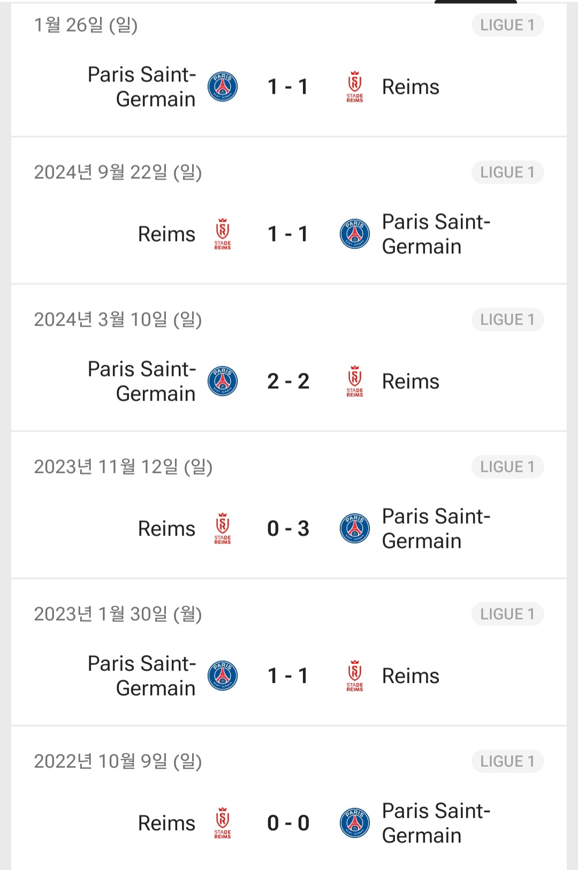Click Reims crest in 2024년 9월 22일 match

pyautogui.click(x=223, y=234)
